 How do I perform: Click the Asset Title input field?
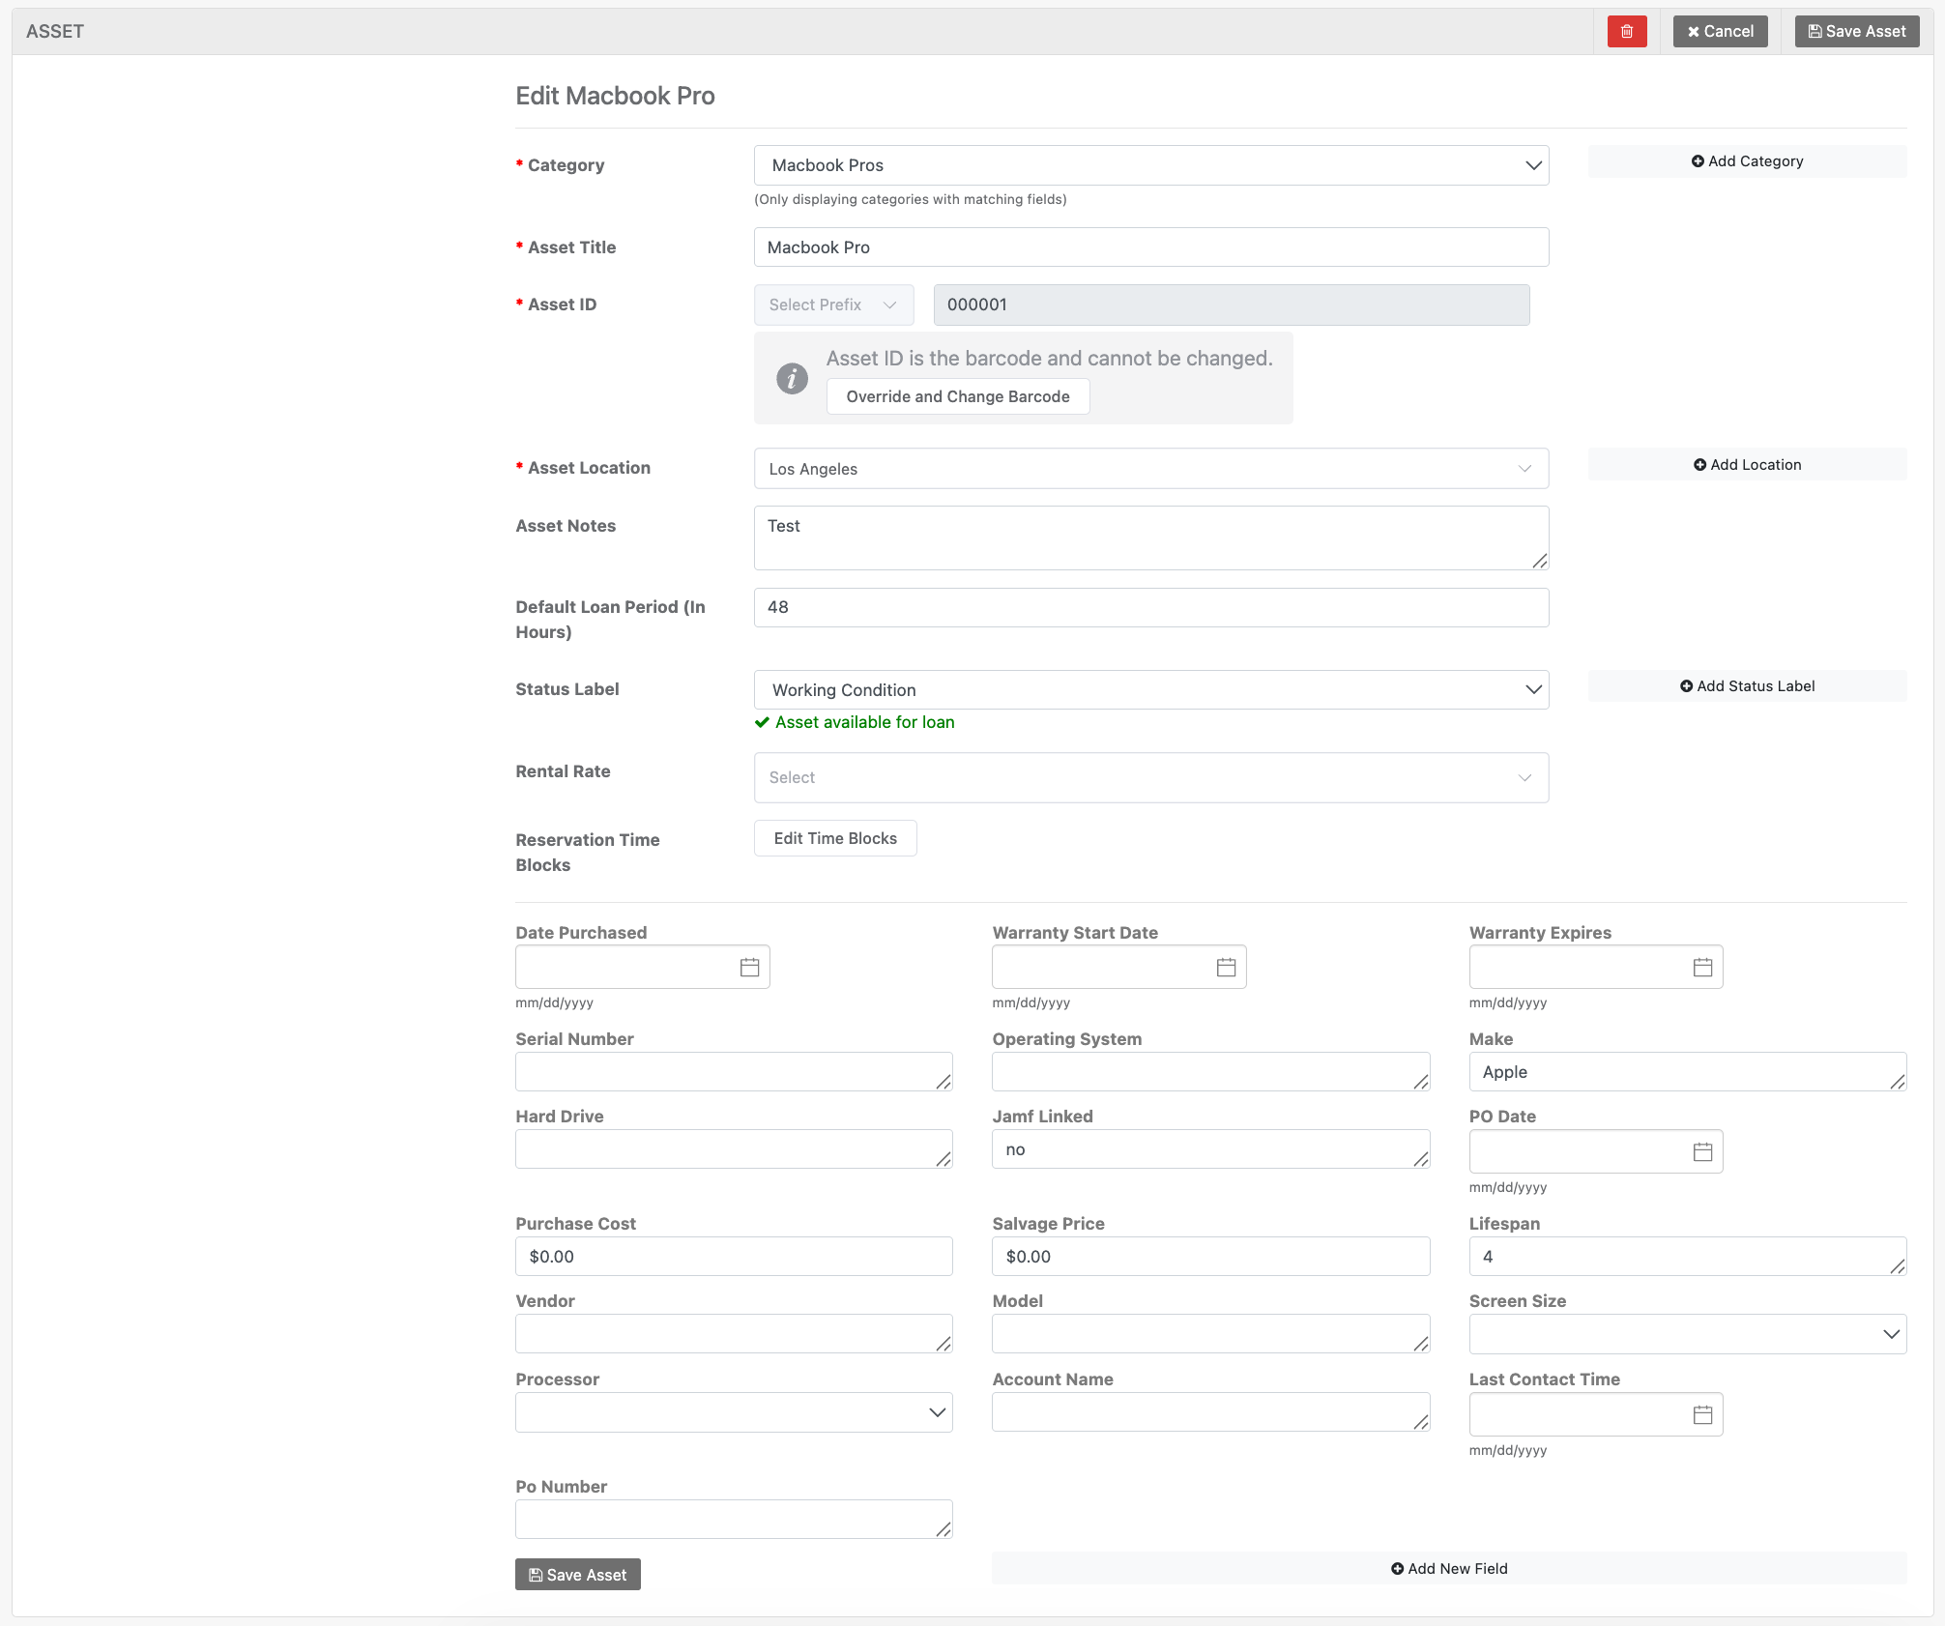coord(1151,247)
